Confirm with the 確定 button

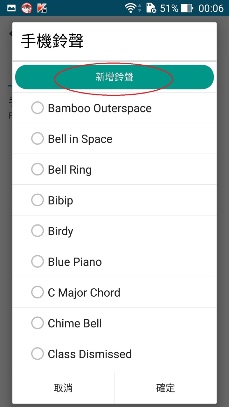pos(166,388)
